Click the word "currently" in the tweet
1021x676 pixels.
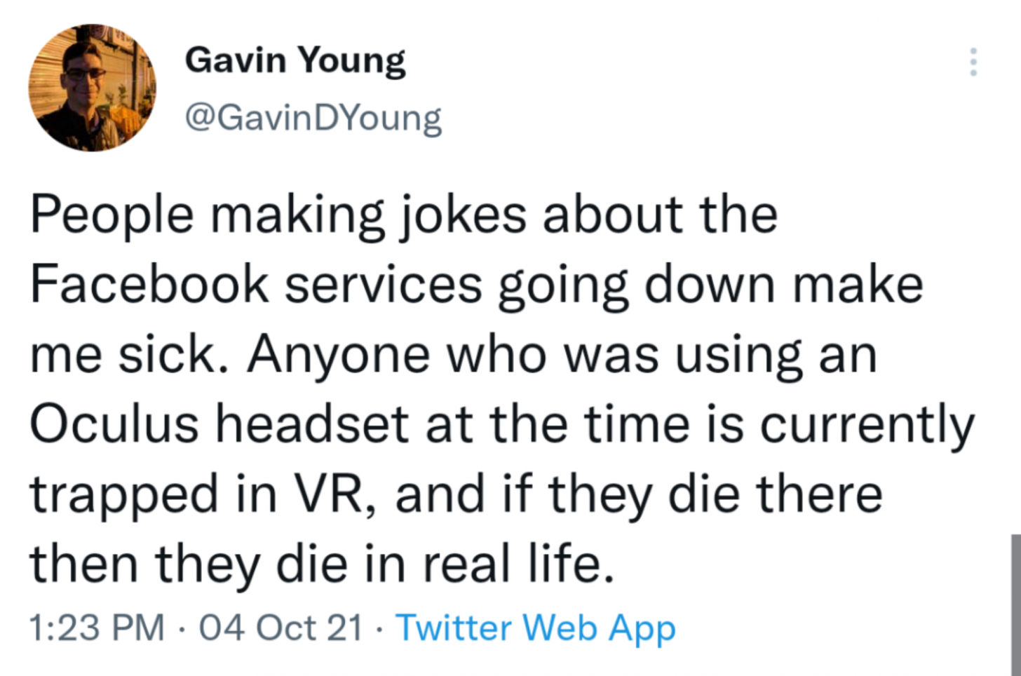coord(867,425)
